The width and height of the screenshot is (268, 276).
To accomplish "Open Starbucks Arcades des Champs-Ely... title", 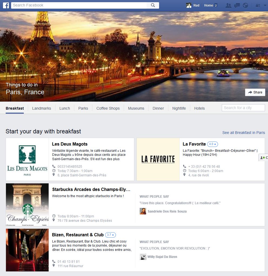I will [91, 189].
